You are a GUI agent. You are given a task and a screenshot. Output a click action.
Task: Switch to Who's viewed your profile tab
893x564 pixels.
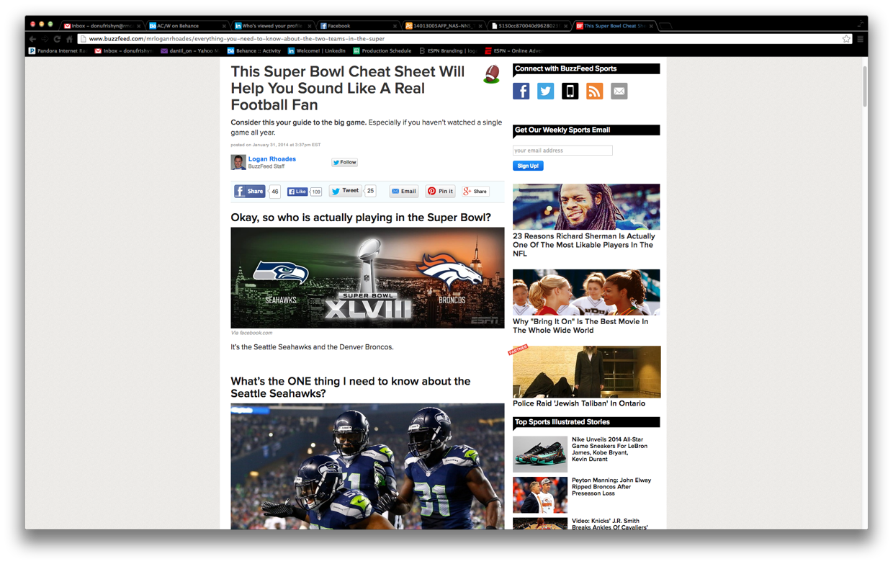point(272,26)
